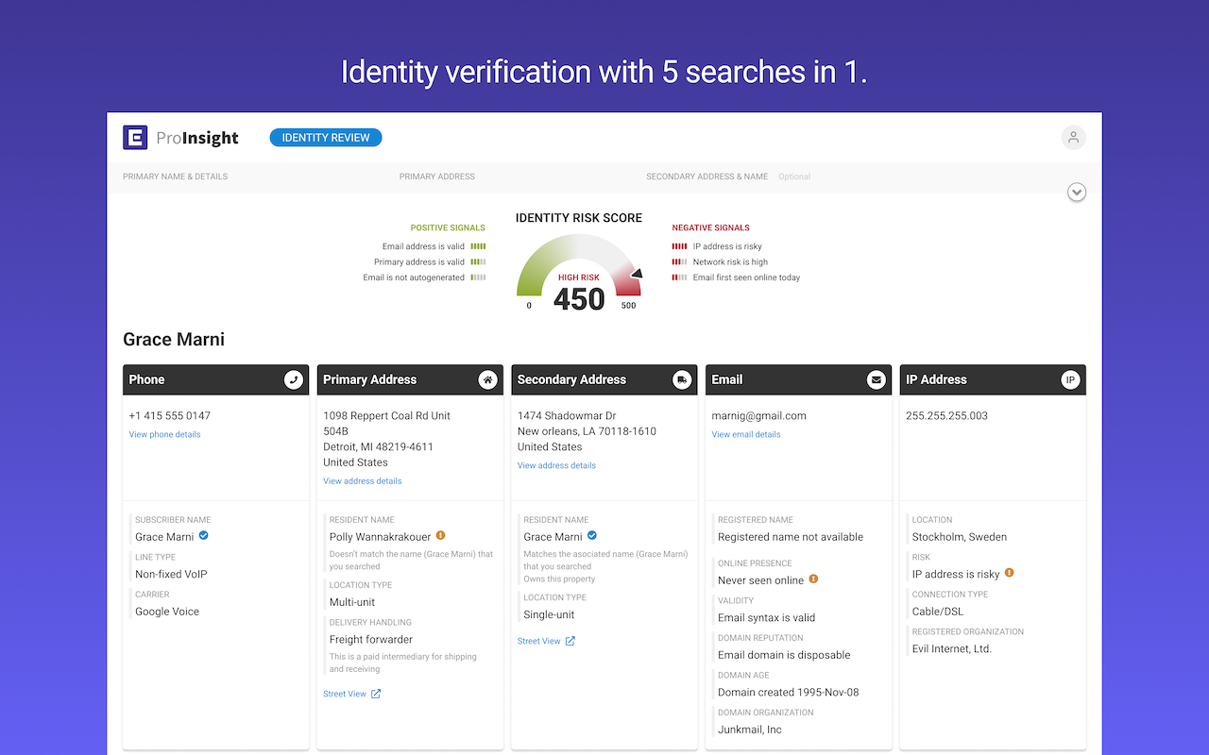1209x755 pixels.
Task: Select the Identity Review tab
Action: tap(325, 138)
